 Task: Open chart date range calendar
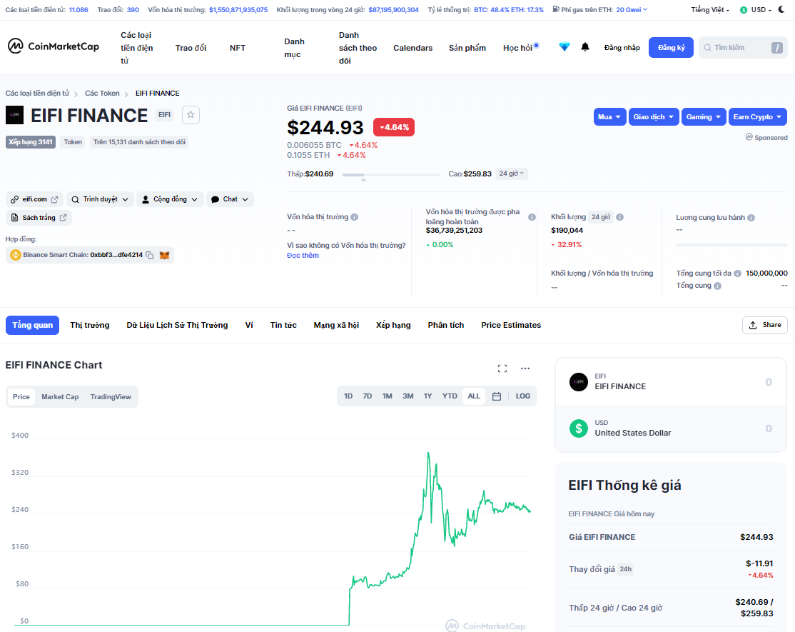click(x=497, y=396)
